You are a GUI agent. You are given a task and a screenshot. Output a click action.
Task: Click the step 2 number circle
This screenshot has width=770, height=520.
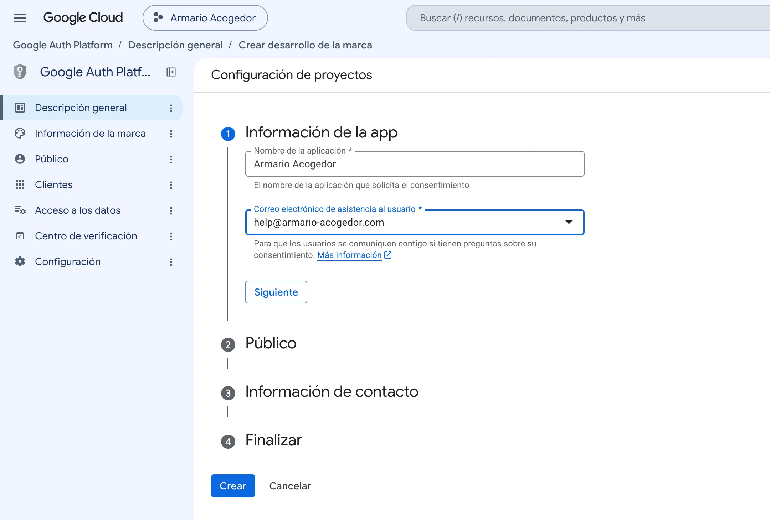(x=228, y=345)
